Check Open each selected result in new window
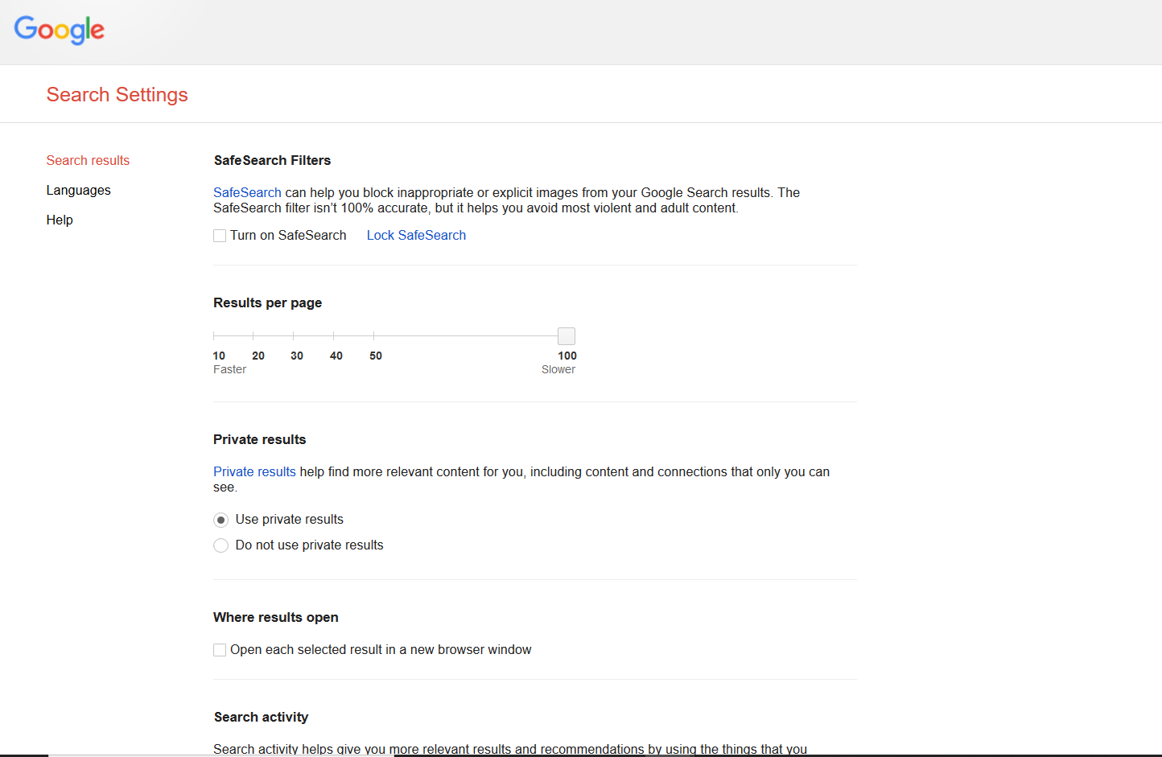Image resolution: width=1162 pixels, height=757 pixels. point(220,650)
